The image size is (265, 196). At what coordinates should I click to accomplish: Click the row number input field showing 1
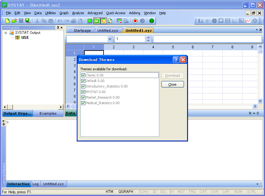pyautogui.click(x=130, y=39)
